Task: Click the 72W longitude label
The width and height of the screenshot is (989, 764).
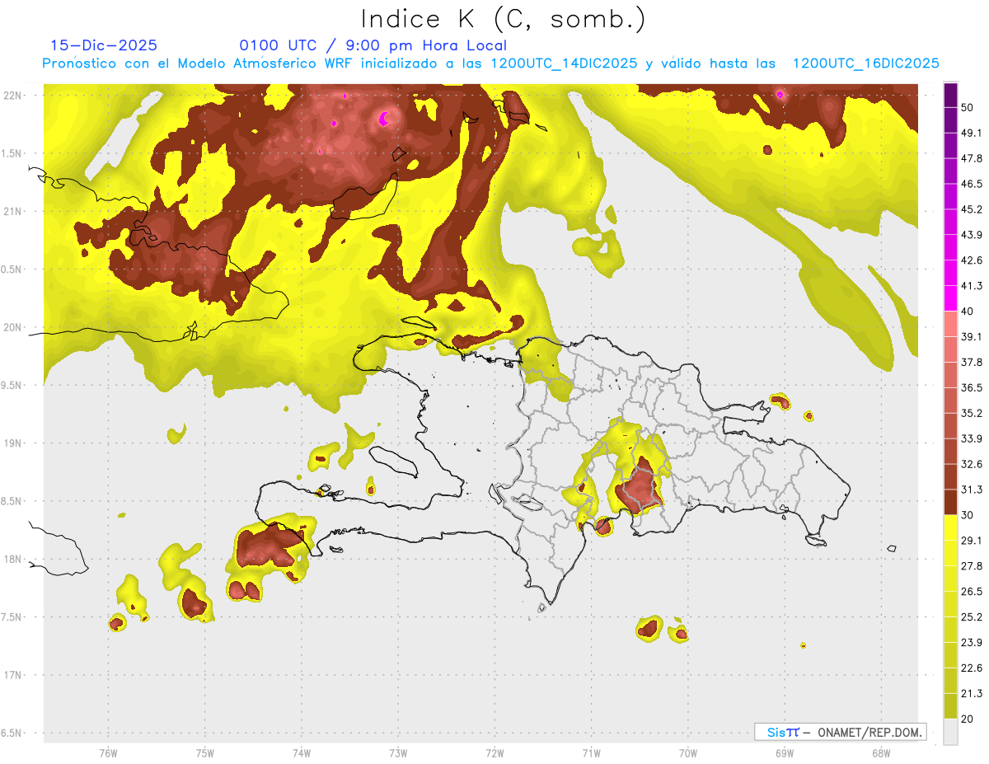Action: point(494,753)
